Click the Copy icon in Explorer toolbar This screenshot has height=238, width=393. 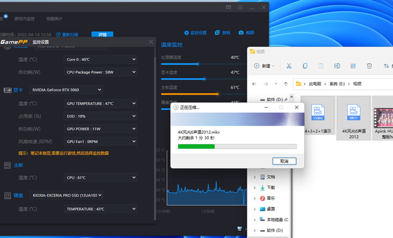(x=305, y=66)
